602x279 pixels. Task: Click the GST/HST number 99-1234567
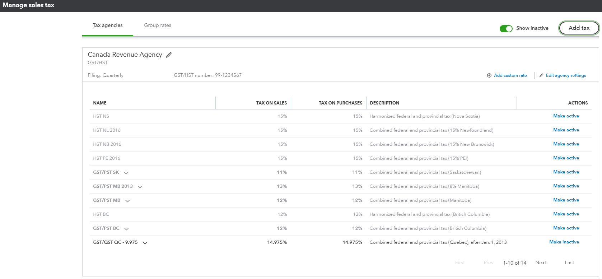tap(207, 75)
